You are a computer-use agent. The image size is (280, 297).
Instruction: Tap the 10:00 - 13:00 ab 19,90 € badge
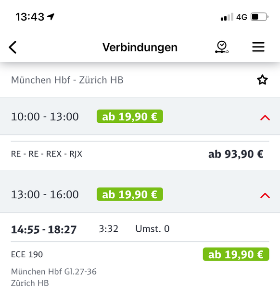point(130,116)
